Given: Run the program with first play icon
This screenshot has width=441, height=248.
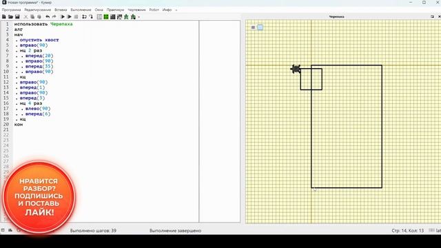Looking at the screenshot, I should pos(63,17).
